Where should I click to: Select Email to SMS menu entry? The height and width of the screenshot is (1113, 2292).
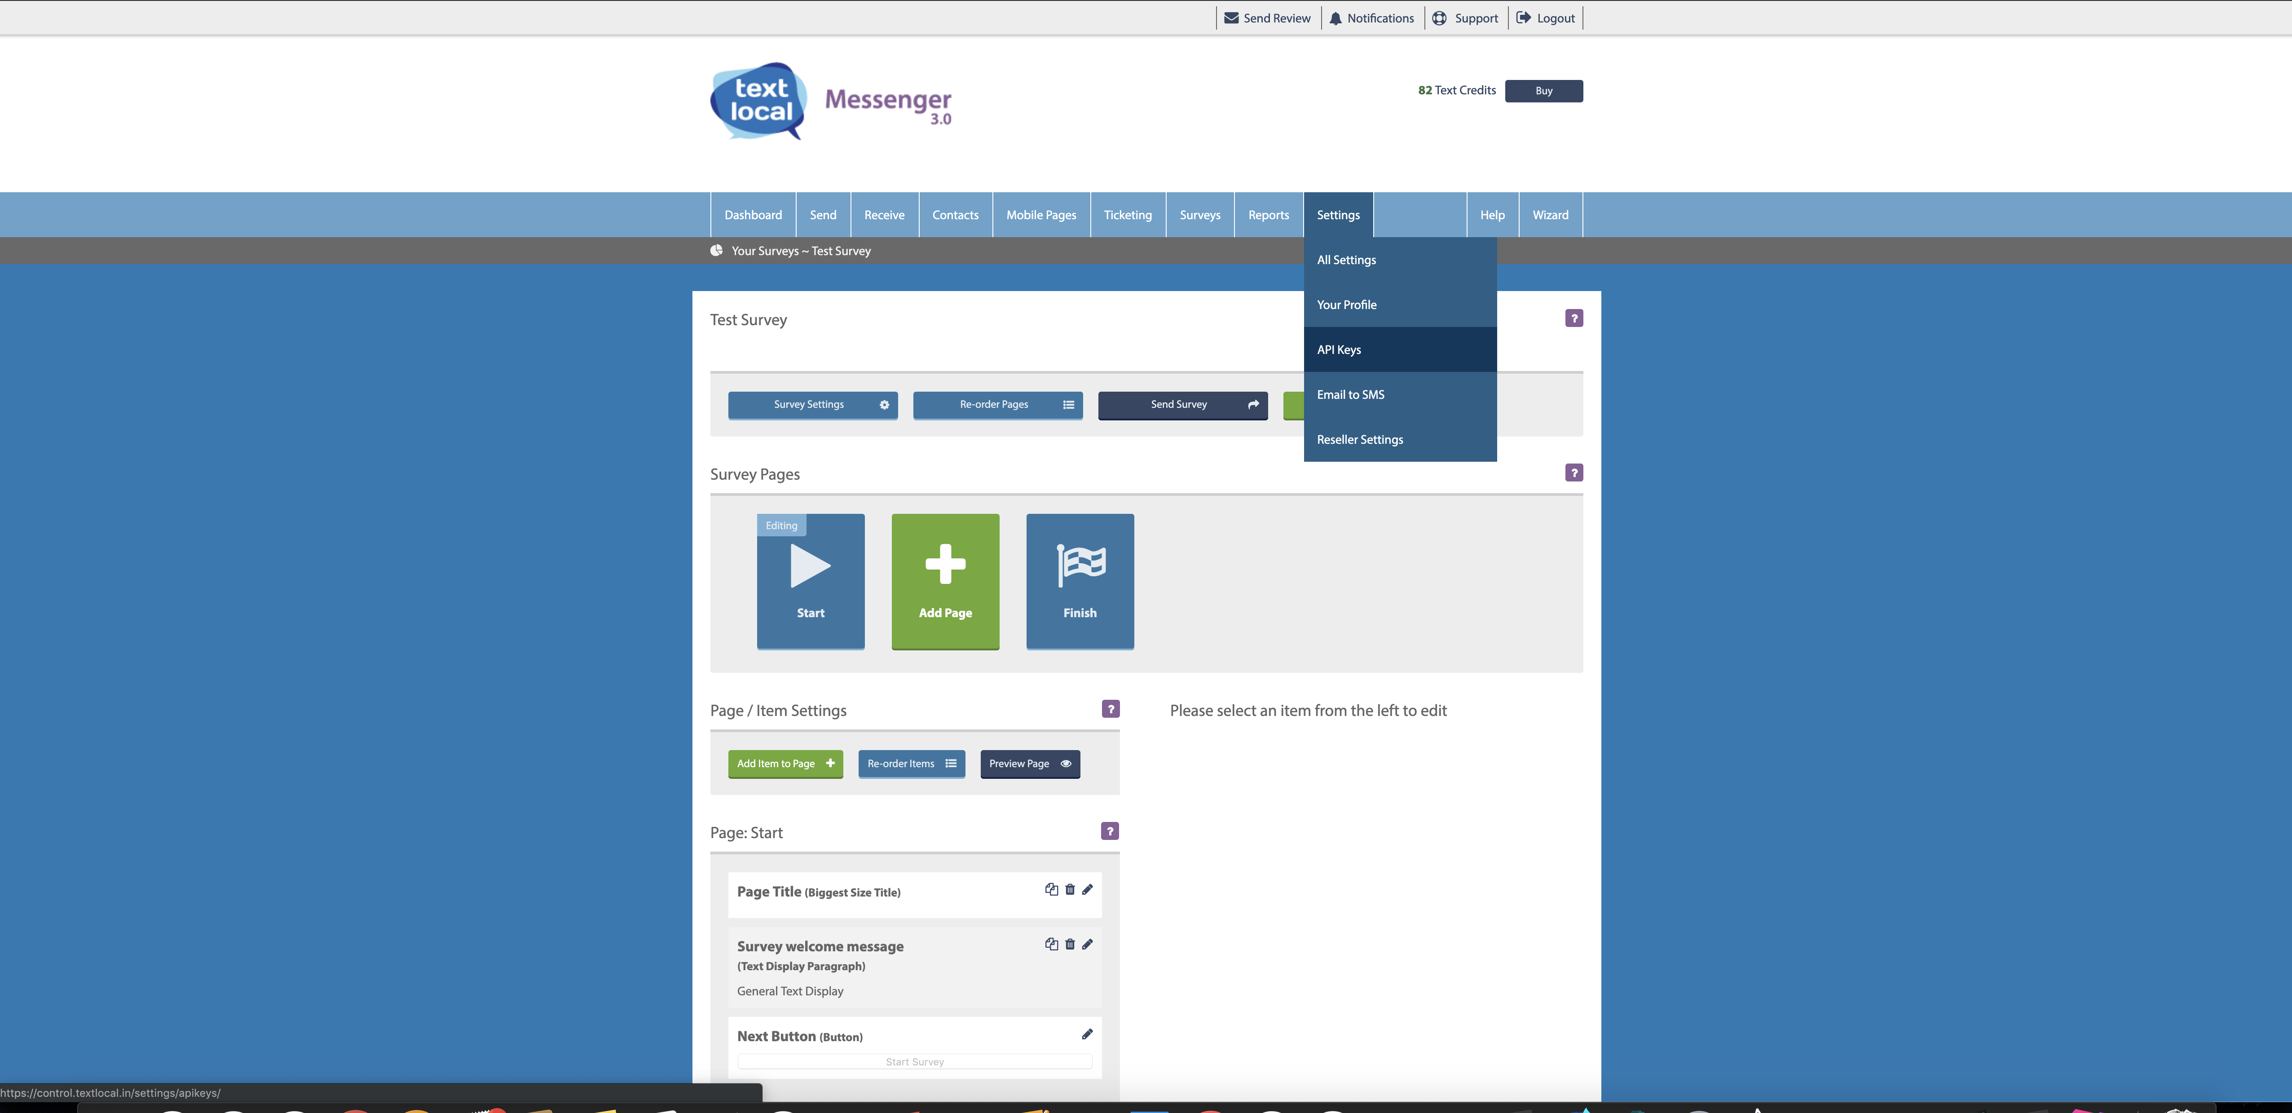pos(1401,394)
